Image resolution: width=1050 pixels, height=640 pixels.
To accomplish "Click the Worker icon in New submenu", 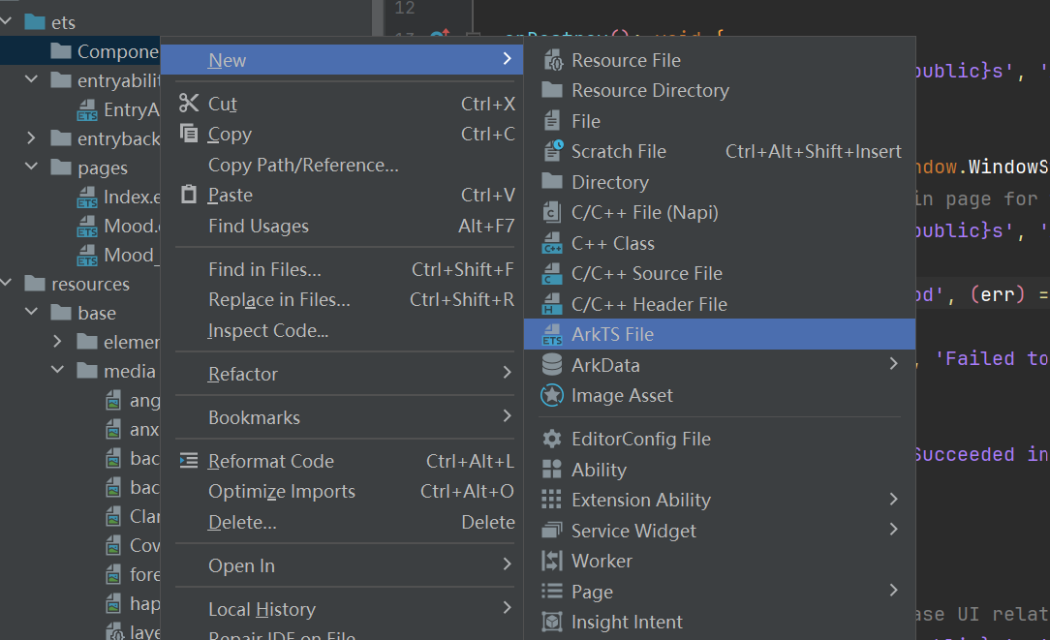I will [x=552, y=561].
